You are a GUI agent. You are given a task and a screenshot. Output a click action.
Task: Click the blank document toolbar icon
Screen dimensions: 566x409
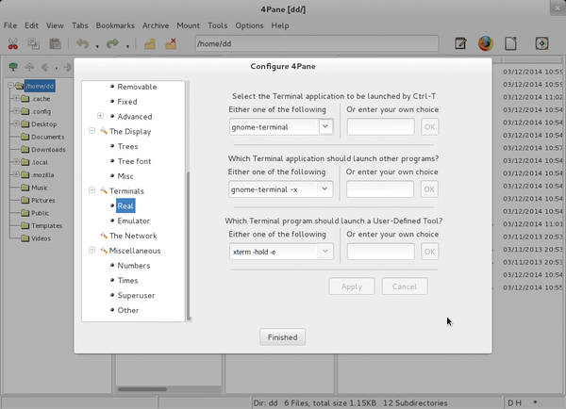510,43
